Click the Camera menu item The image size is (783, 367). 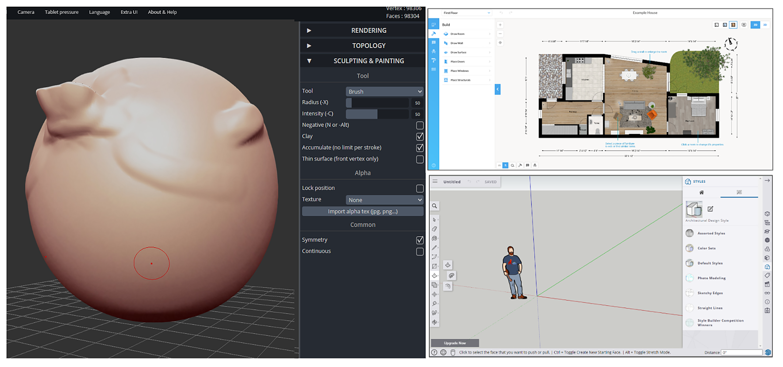pos(26,12)
